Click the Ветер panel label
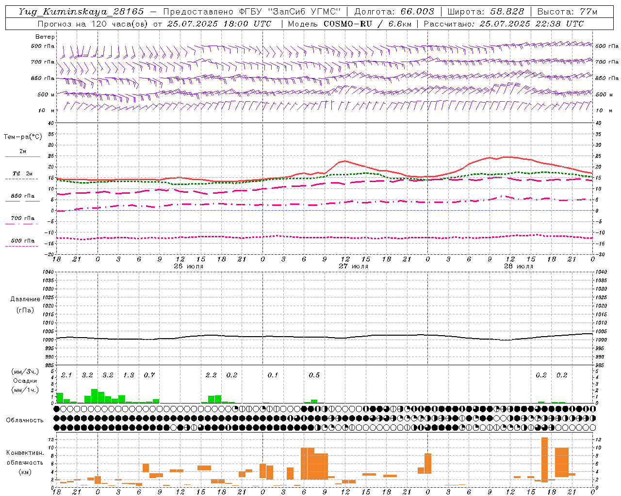The height and width of the screenshot is (496, 621). coord(45,37)
